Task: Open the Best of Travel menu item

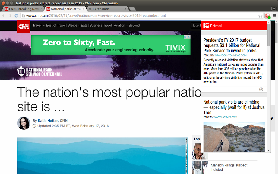Action: point(56,25)
